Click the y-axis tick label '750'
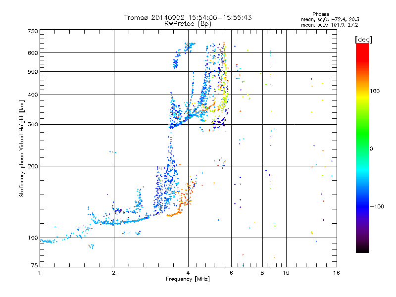This screenshot has height=297, width=396. coord(33,31)
